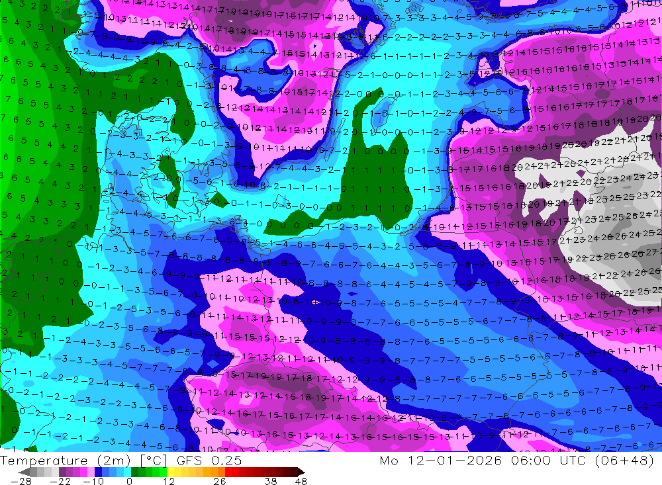Click the '48' legend scale value
Viewport: 662px width, 485px height.
(301, 481)
